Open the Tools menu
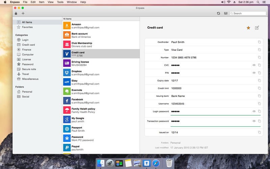The height and width of the screenshot is (169, 270). click(60, 2)
